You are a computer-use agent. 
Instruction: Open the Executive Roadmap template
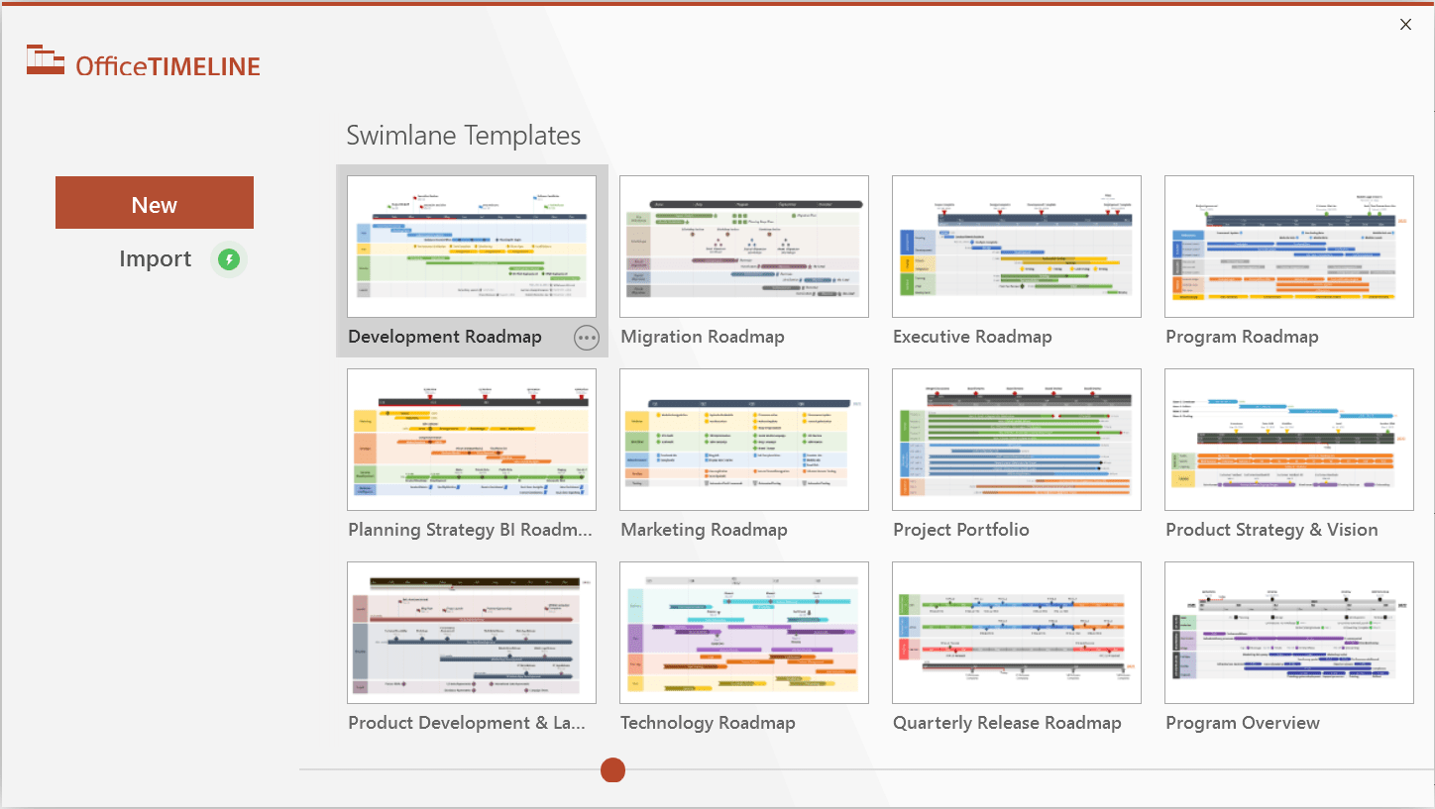coord(1016,247)
